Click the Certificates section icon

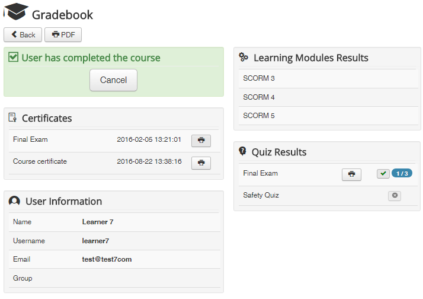12,117
